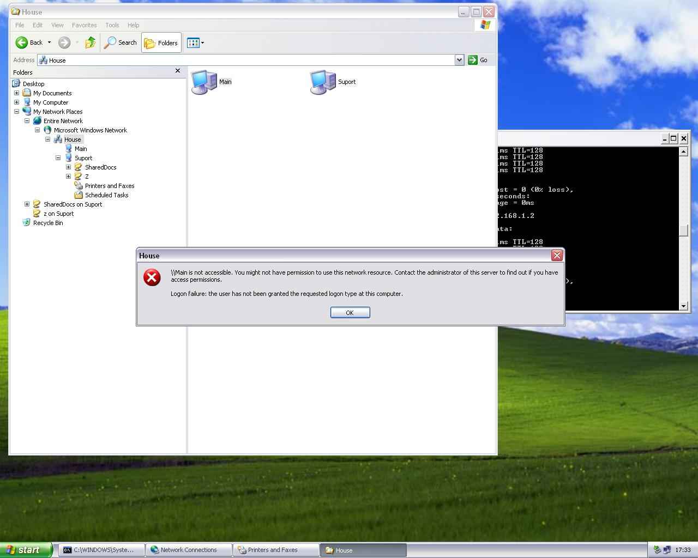
Task: Switch to Network Connections taskbar button
Action: point(188,550)
